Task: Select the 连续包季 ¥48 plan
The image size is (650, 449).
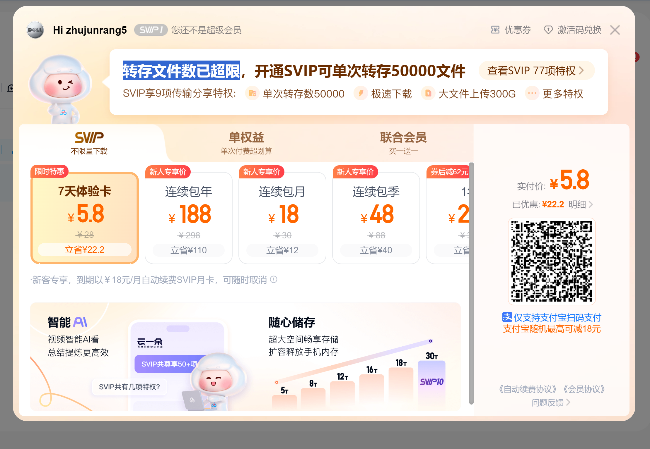Action: (x=376, y=218)
